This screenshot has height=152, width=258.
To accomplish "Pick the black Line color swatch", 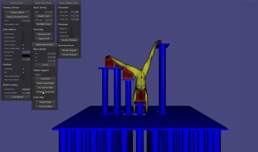I will click(x=26, y=56).
